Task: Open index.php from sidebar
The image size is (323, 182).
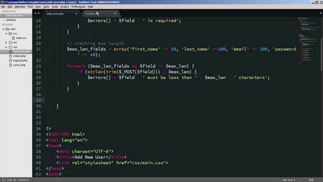Action: coord(20,56)
